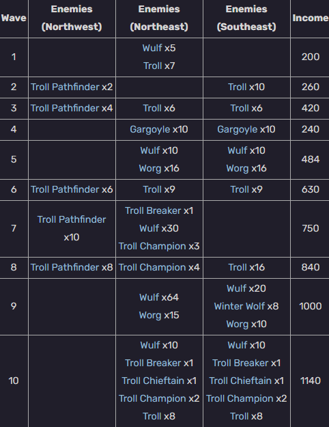Click Wulf link in wave 5 Southeast
The height and width of the screenshot is (427, 329).
tap(238, 150)
